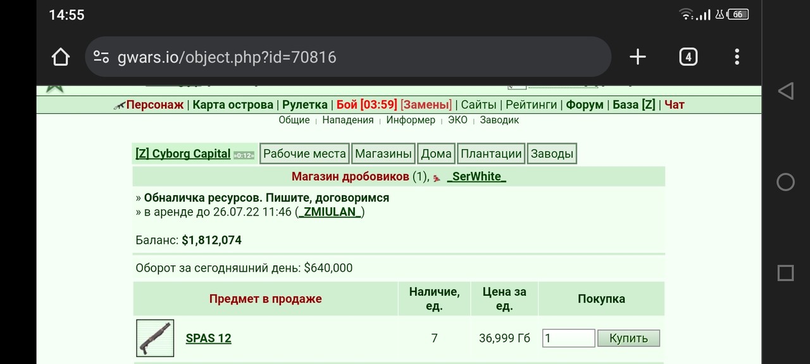
Task: Open [Z] Cyborg Capital sector link
Action: (x=183, y=154)
